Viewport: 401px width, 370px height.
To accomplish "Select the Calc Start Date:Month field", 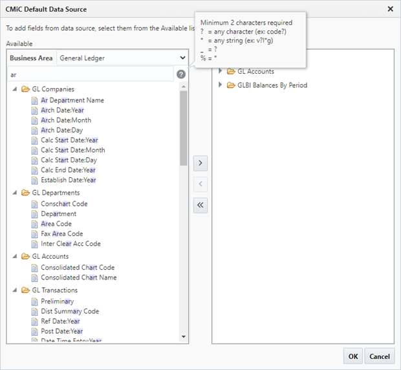I will (x=73, y=150).
